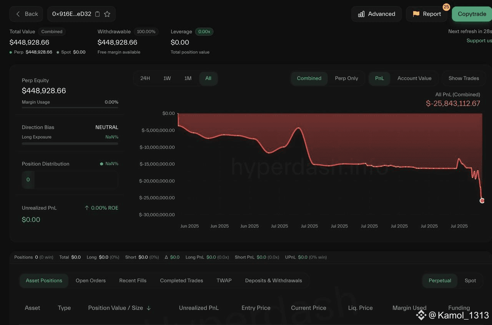
Task: Click the red endpoint dot on PnL chart
Action: pos(482,201)
